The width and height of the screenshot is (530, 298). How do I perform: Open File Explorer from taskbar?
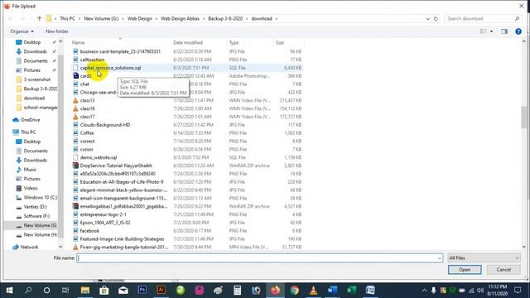click(x=84, y=291)
